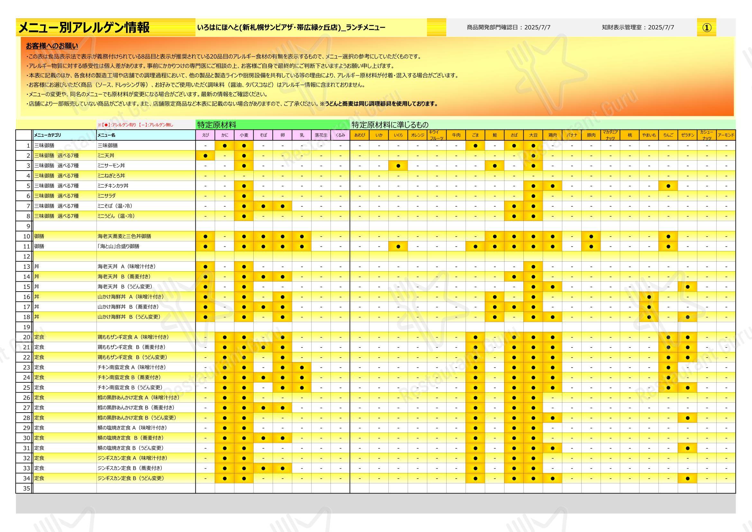Click the りんご allergen dot for ミニチキンカツ丼
The image size is (752, 532).
[x=668, y=186]
